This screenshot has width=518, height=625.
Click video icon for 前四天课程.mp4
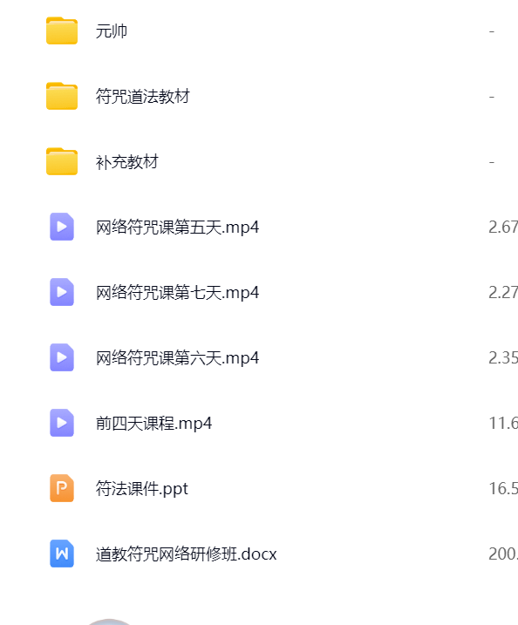62,423
